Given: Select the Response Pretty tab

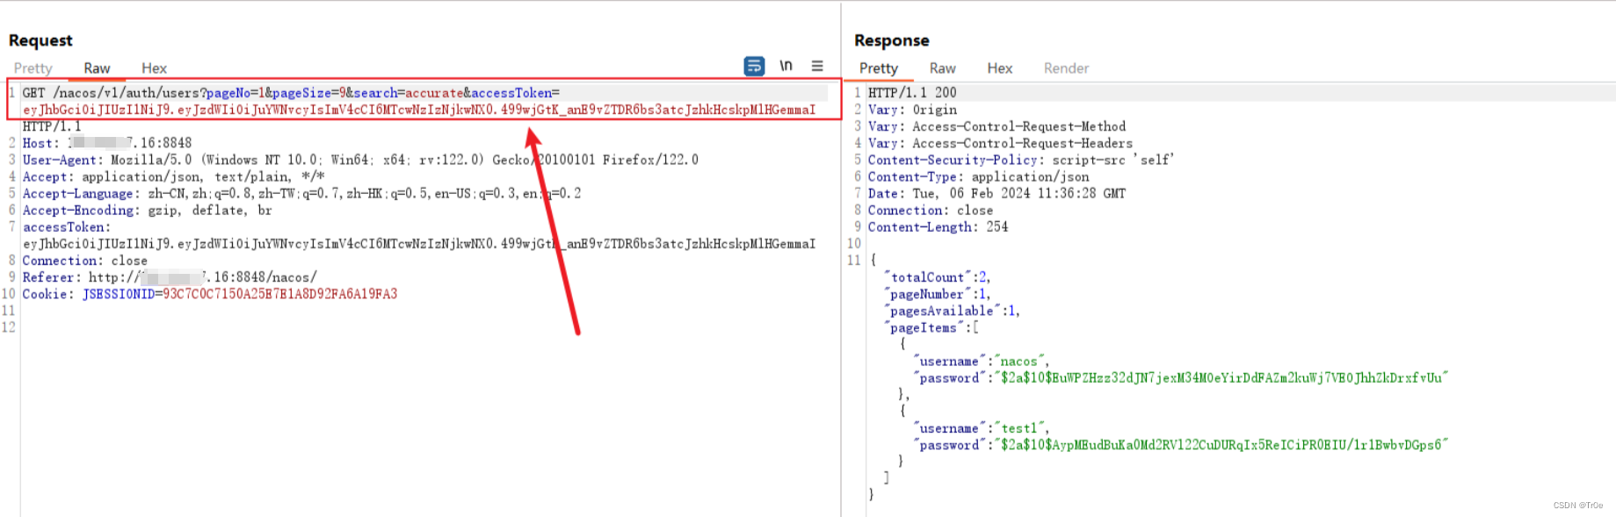Looking at the screenshot, I should pos(879,68).
